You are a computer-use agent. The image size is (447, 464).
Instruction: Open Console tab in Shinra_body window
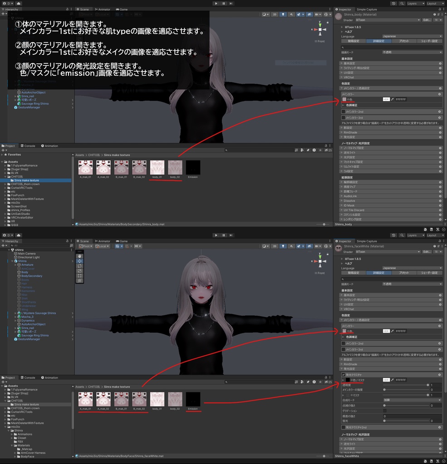point(28,146)
